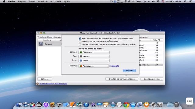This screenshot has width=195, height=109.
Task: Click the Fechar button
Action: (x=129, y=71)
